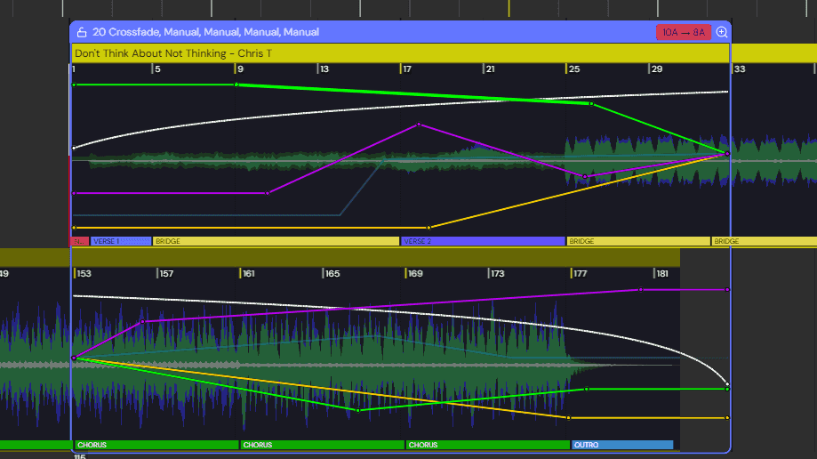This screenshot has height=459, width=817.
Task: Click the purple automation peak point near bar 17
Action: pos(418,125)
